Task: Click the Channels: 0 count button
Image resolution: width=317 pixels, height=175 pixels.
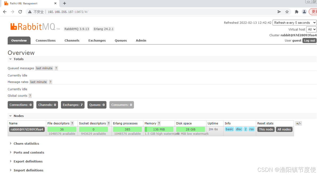Action: point(47,105)
